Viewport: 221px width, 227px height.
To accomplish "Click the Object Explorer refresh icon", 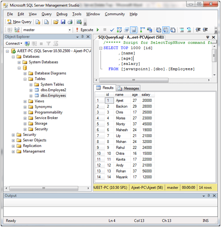I will pos(56,44).
